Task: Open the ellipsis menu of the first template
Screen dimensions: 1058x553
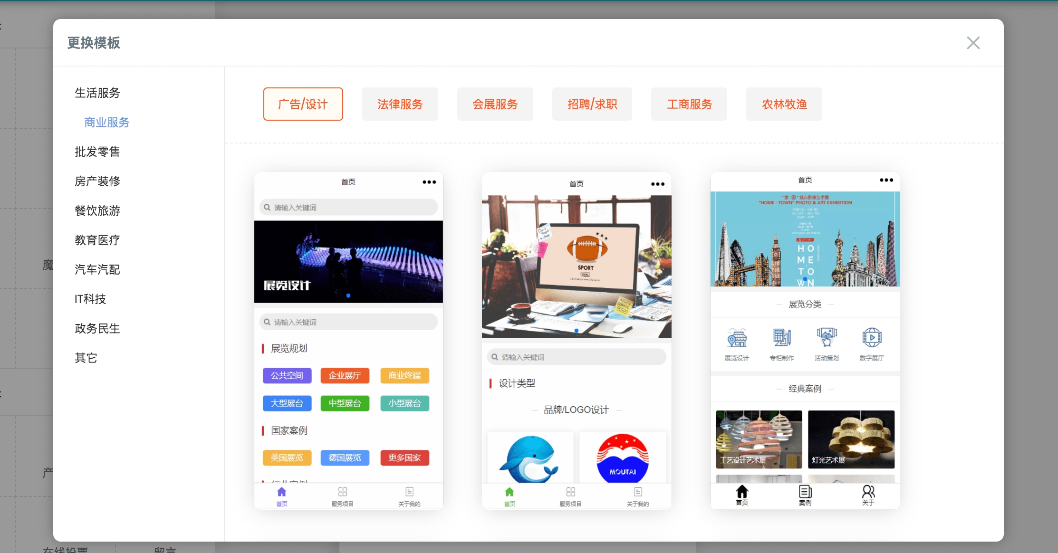Action: [428, 181]
